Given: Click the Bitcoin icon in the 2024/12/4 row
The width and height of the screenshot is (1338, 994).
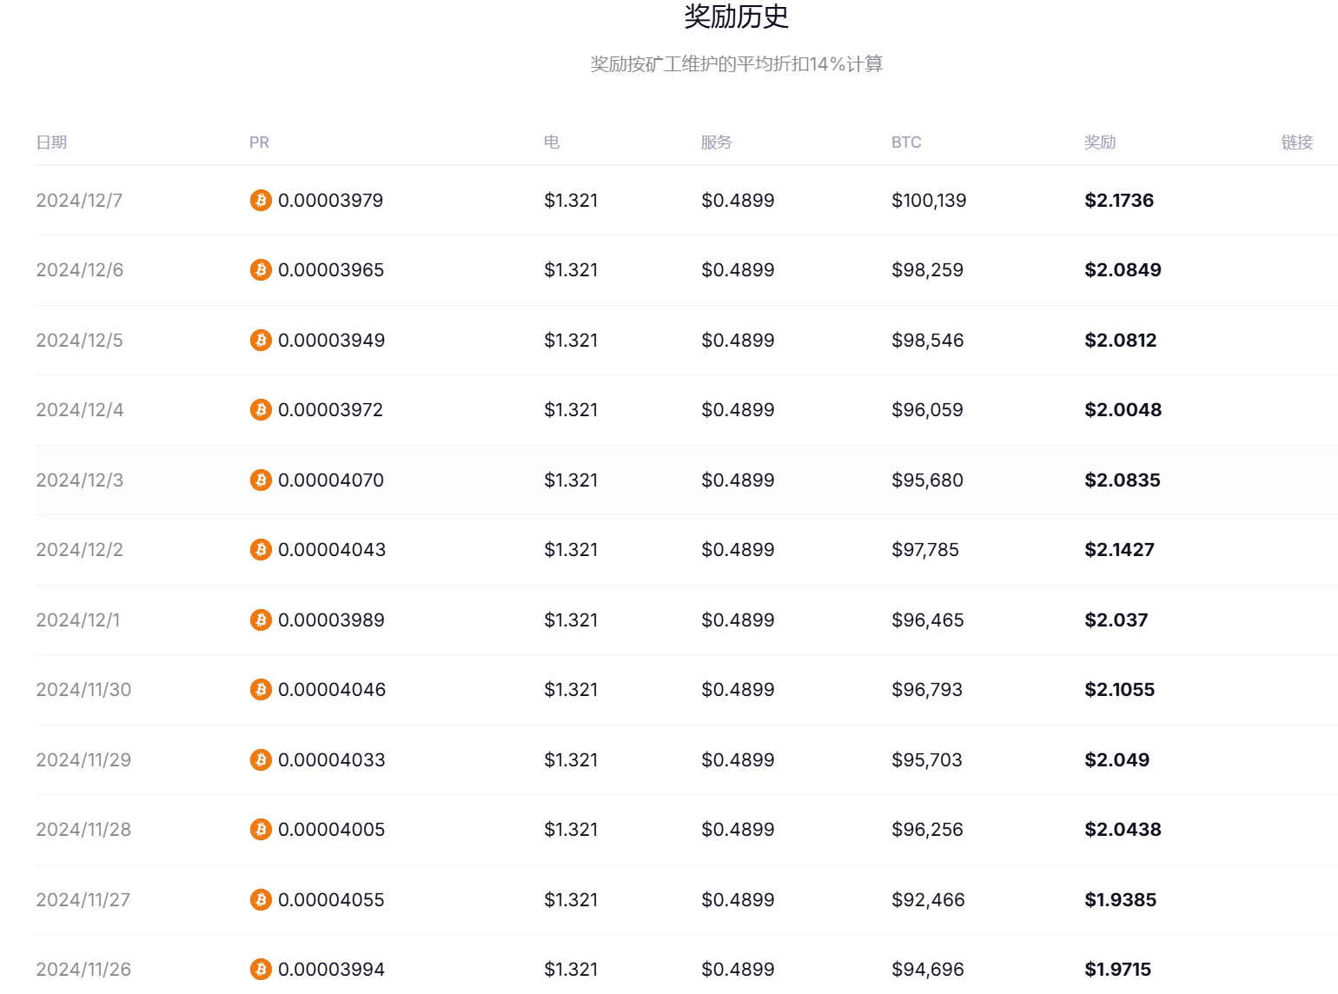Looking at the screenshot, I should (x=261, y=410).
